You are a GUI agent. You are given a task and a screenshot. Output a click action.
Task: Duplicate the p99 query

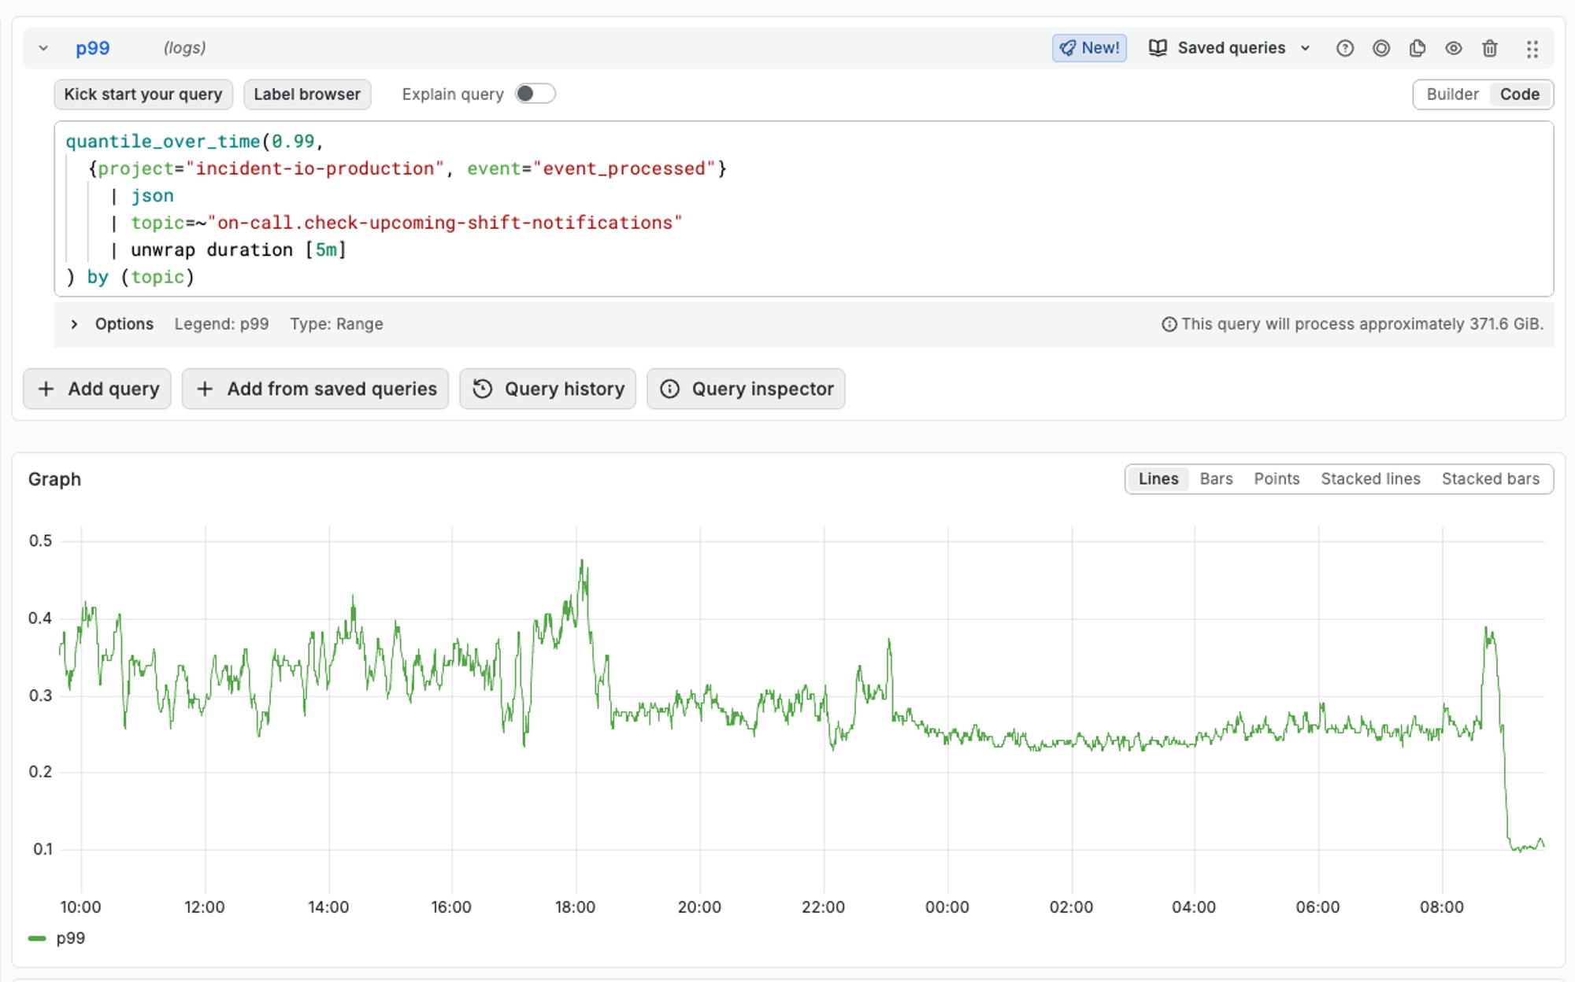coord(1417,49)
